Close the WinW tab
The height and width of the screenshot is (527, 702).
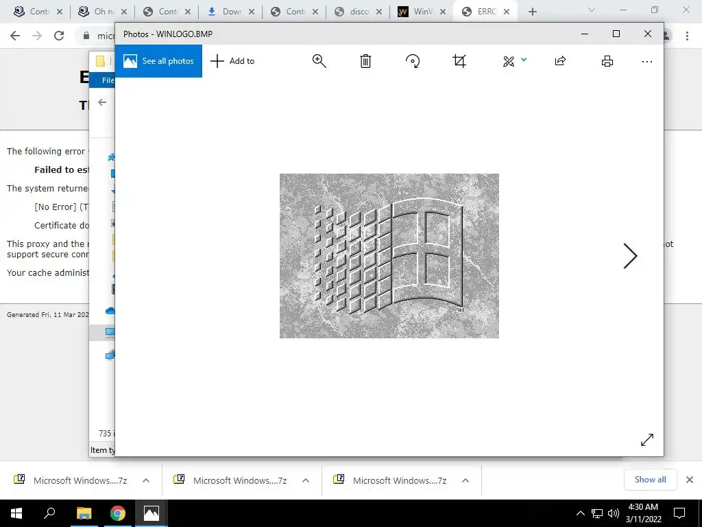(443, 12)
